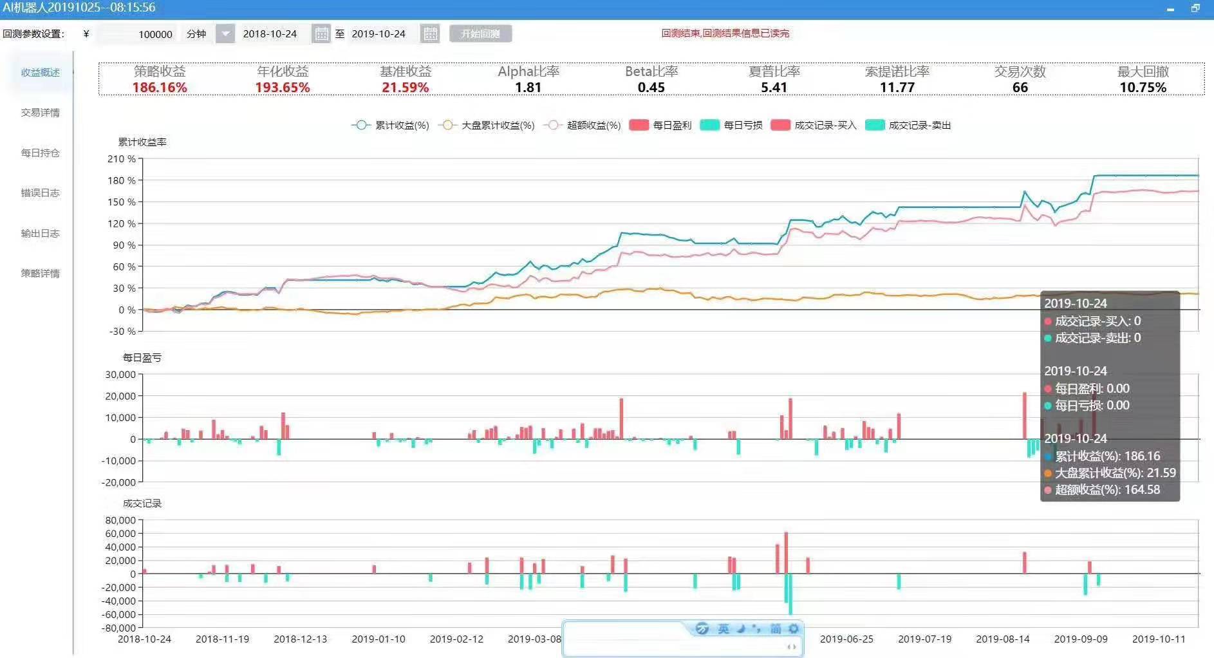
Task: Open the 错误日志 sidebar item
Action: pos(40,193)
